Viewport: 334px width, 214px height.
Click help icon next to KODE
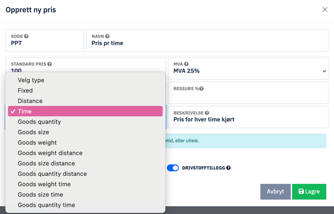26,36
